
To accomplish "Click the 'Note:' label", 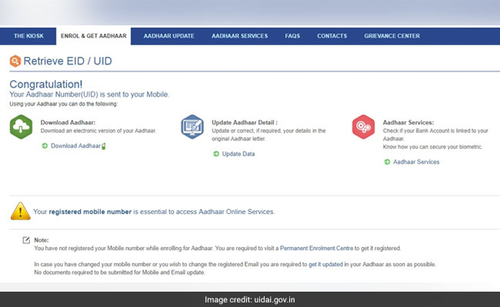I will coord(41,240).
